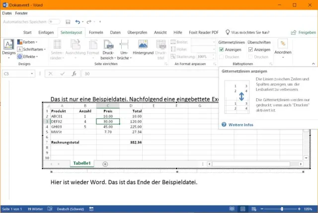Uncheck Gitternetzlinien Anzeigen checkbox
Image resolution: width=318 pixels, height=213 pixels.
pyautogui.click(x=222, y=50)
